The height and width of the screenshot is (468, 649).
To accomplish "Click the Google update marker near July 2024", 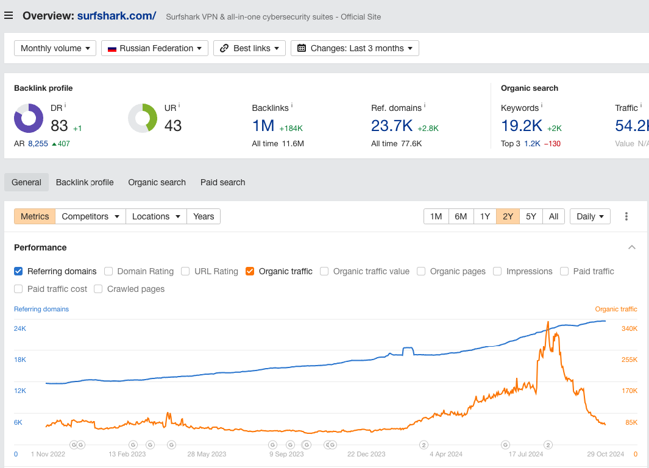I will coord(505,445).
